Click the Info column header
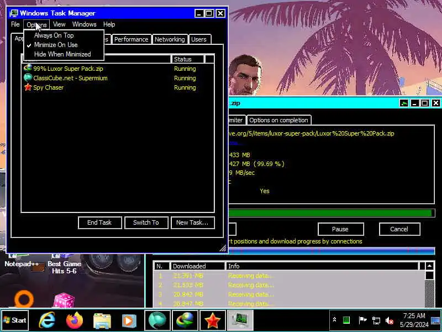The width and height of the screenshot is (442, 332). tap(322, 266)
